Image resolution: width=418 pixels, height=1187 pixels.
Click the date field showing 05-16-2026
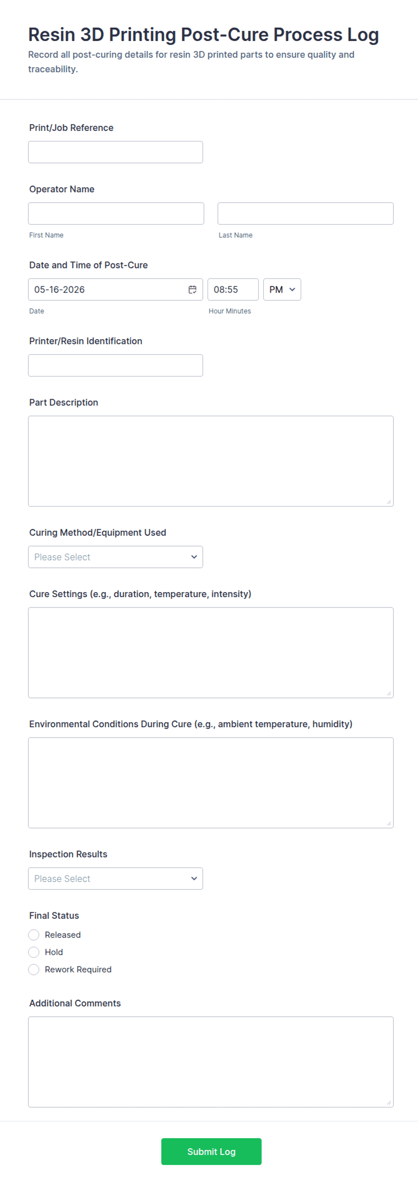pos(116,290)
